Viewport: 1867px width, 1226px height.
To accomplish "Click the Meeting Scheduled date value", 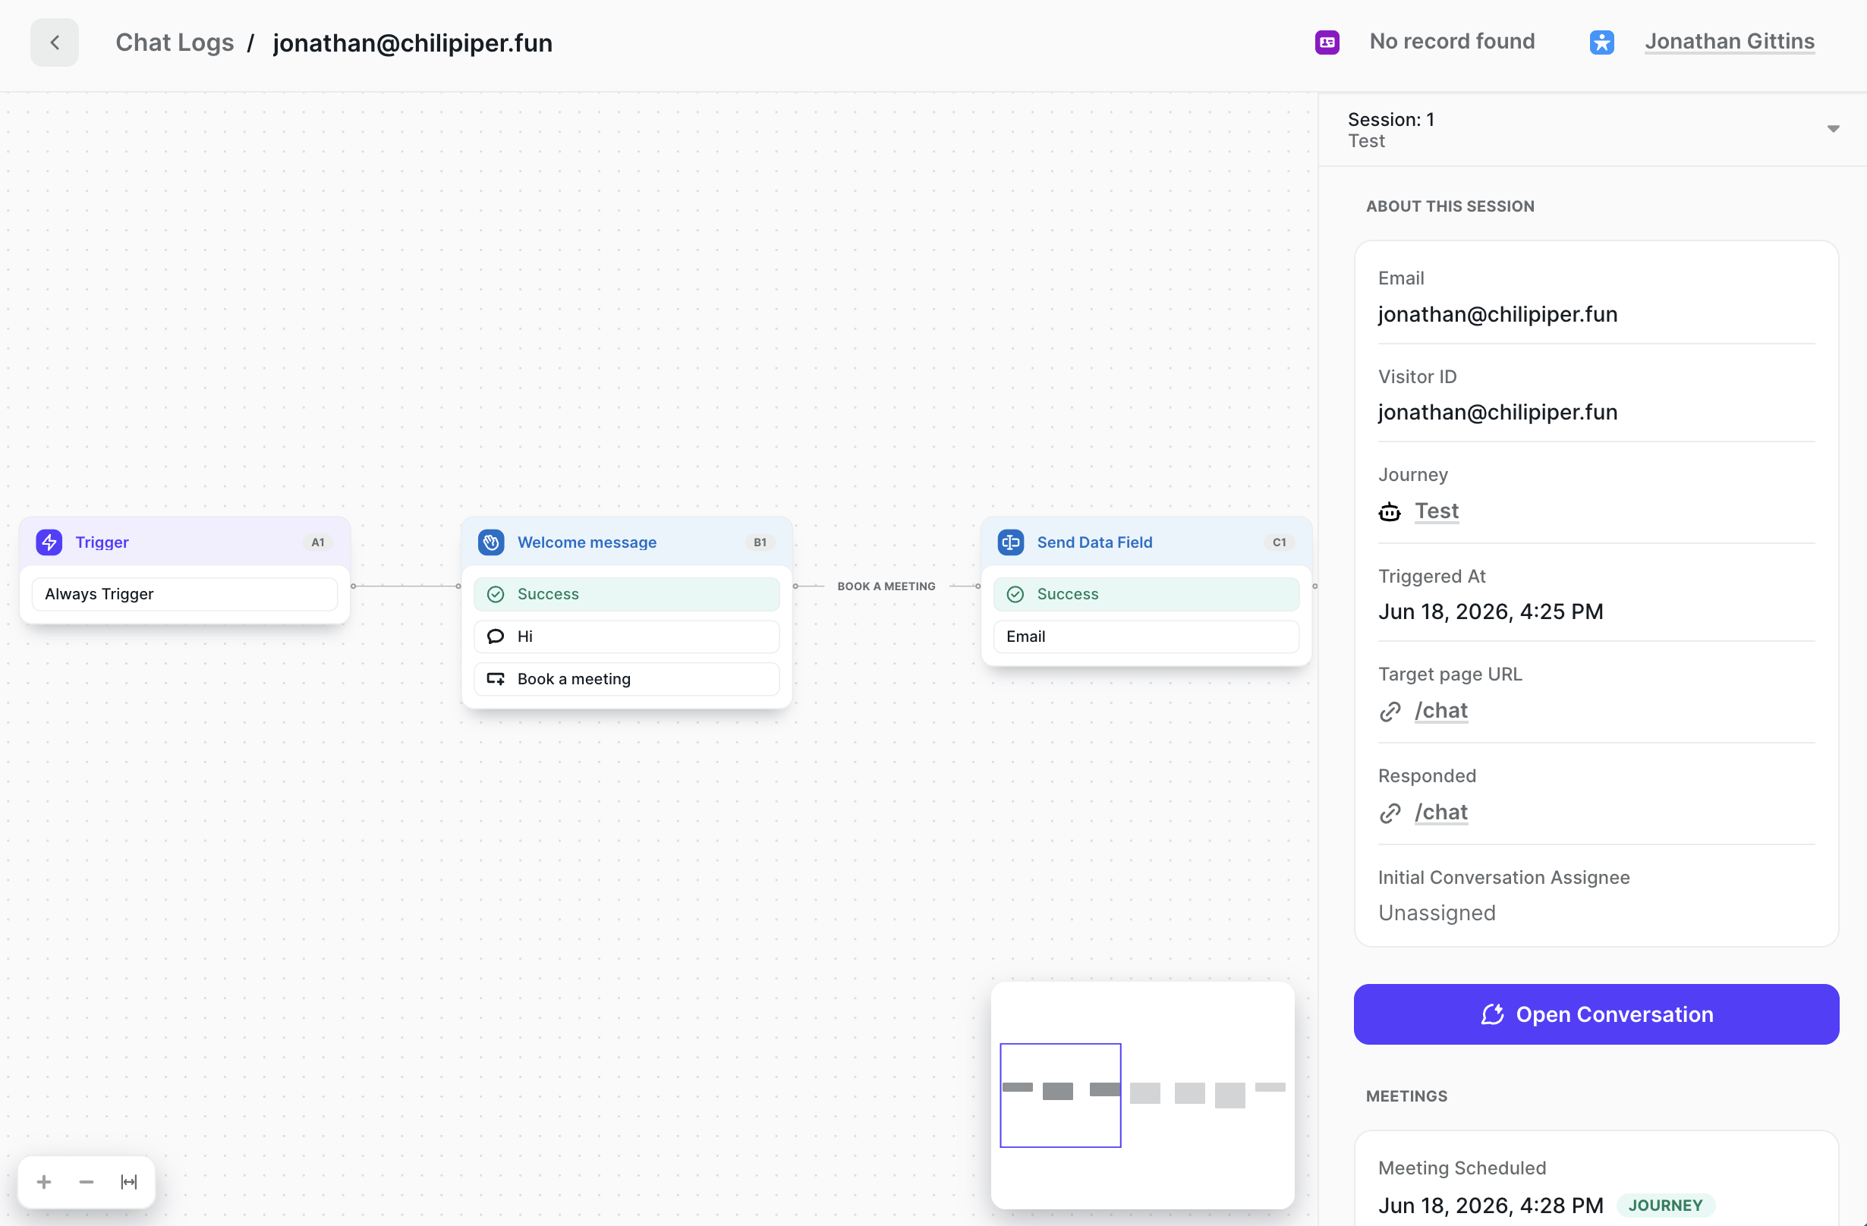I will tap(1491, 1205).
